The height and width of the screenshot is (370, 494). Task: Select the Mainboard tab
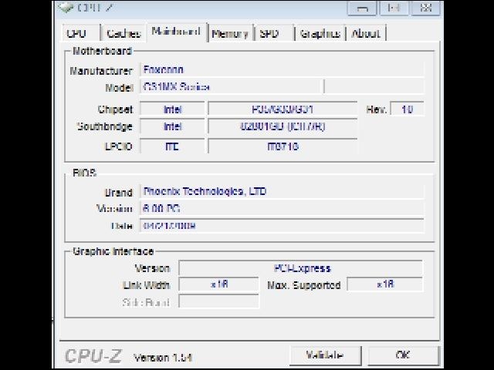tap(177, 32)
